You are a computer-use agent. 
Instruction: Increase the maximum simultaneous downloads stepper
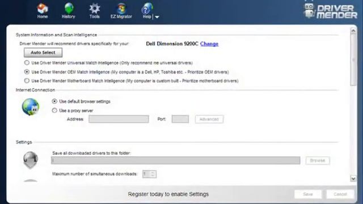point(153,172)
